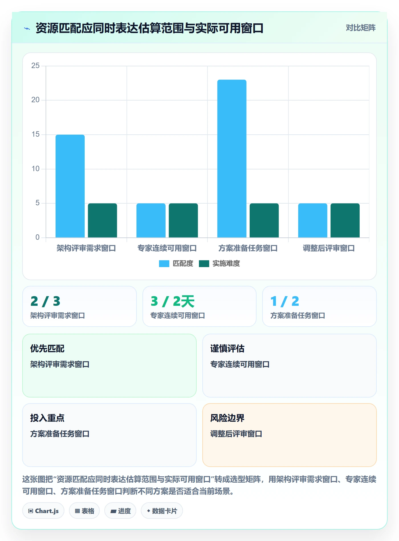The image size is (399, 541).
Task: Toggle the 实施难度 legend color box
Action: (x=204, y=264)
